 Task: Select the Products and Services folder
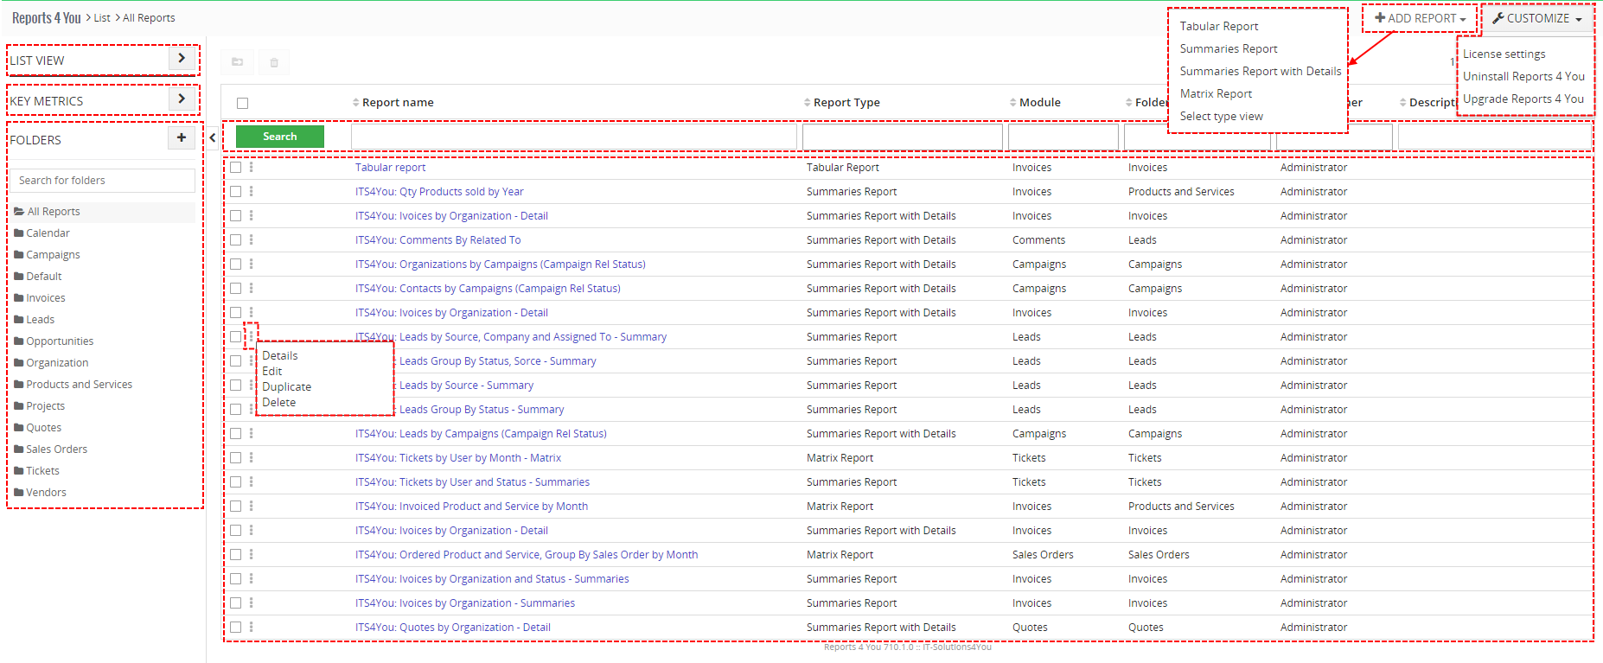pyautogui.click(x=79, y=385)
